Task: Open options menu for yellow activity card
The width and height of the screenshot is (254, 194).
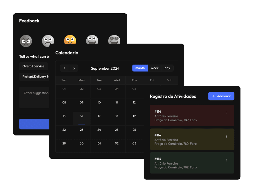Action: coord(226,137)
